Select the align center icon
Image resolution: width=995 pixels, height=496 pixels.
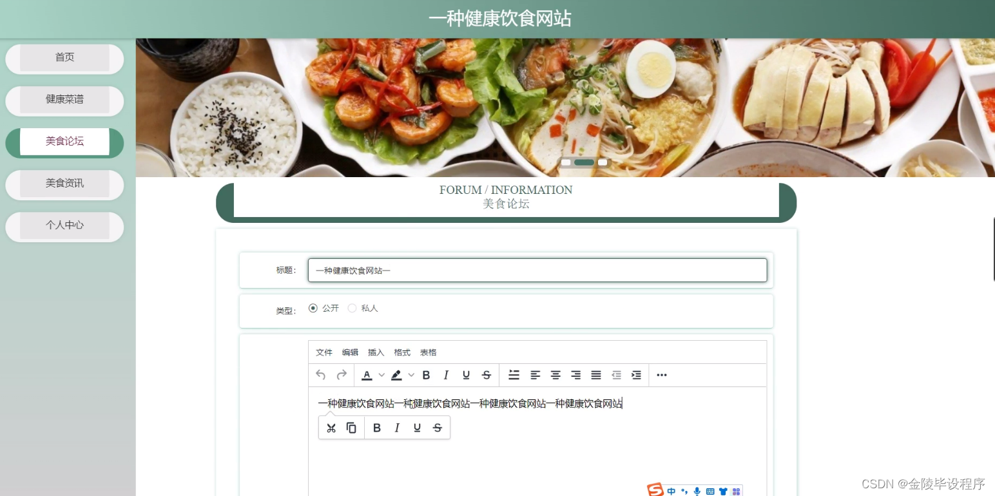pyautogui.click(x=555, y=375)
